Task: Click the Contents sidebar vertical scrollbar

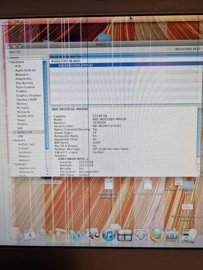Action: point(45,105)
